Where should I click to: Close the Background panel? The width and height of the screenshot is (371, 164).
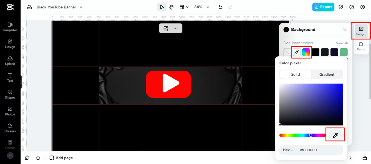pyautogui.click(x=345, y=30)
